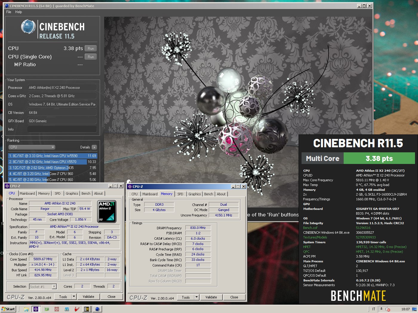Click the ranking Details arrow icon
The image size is (418, 313).
tap(94, 147)
